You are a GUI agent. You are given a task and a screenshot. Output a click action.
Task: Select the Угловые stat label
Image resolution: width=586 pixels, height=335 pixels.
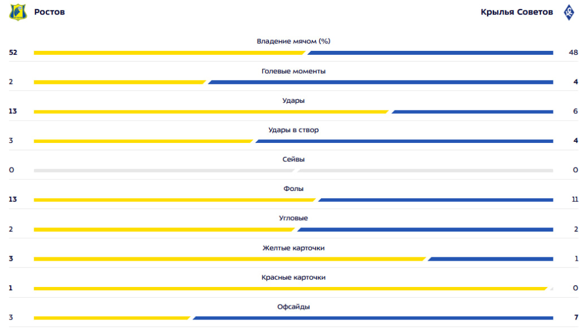[x=294, y=218]
